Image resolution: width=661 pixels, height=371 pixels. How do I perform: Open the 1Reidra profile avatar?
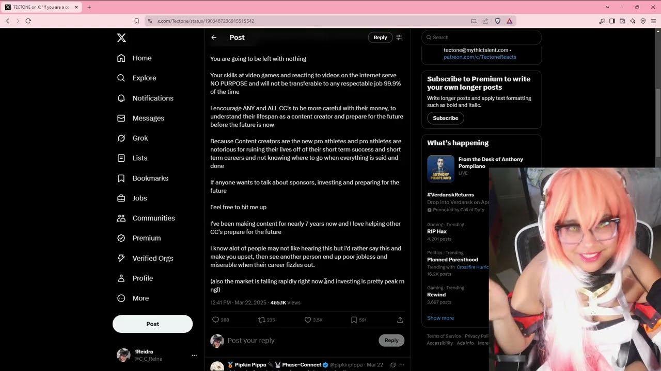click(x=123, y=355)
